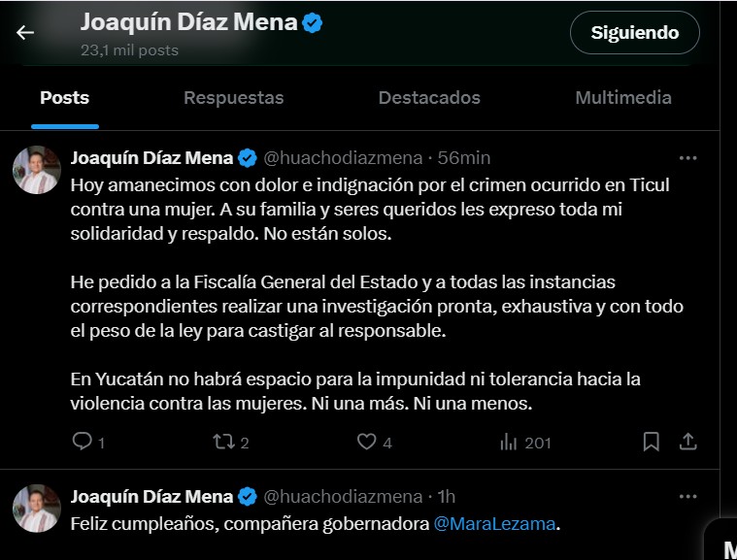Click the verified badge in the header
737x560 pixels.
(x=313, y=22)
